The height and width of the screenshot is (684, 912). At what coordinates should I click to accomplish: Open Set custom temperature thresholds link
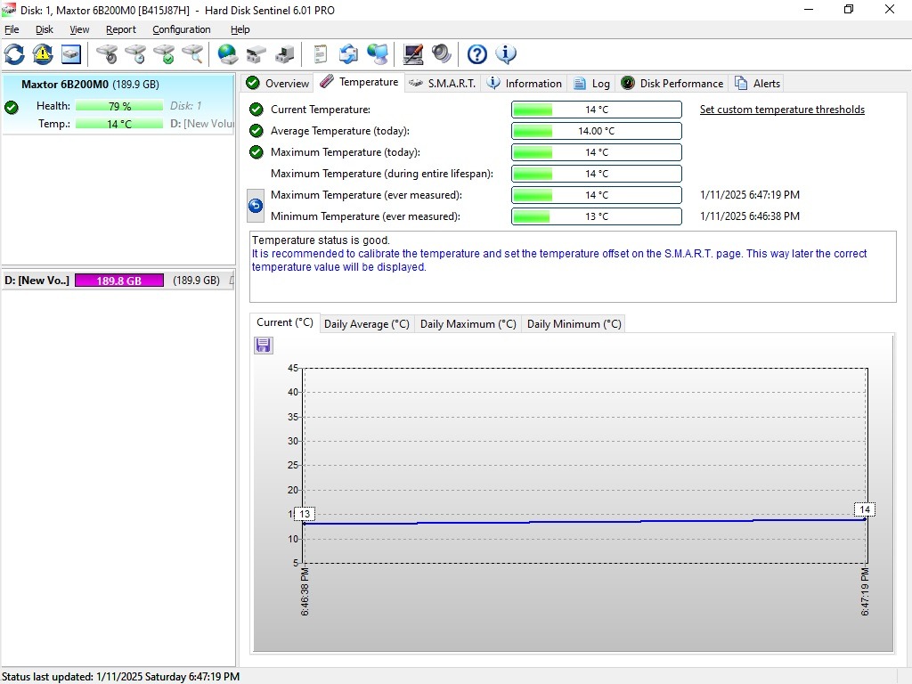click(x=782, y=110)
